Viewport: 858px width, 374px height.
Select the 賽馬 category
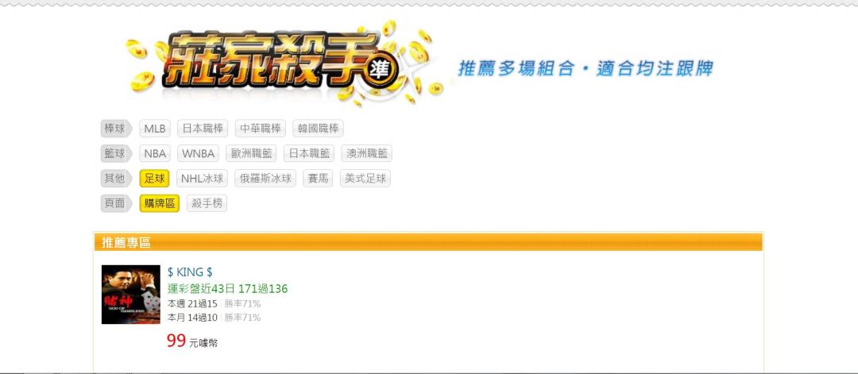point(318,178)
